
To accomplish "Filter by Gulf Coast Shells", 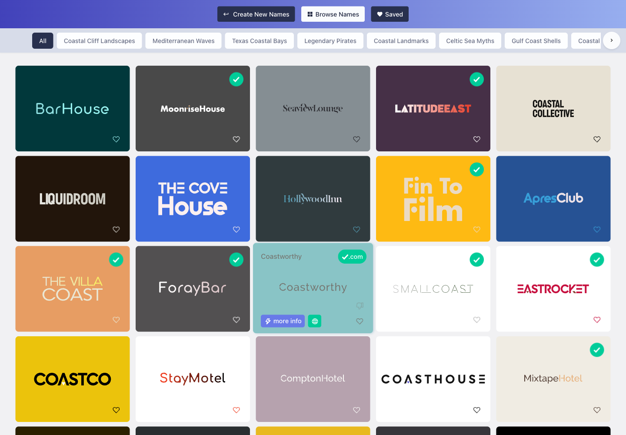I will 536,41.
